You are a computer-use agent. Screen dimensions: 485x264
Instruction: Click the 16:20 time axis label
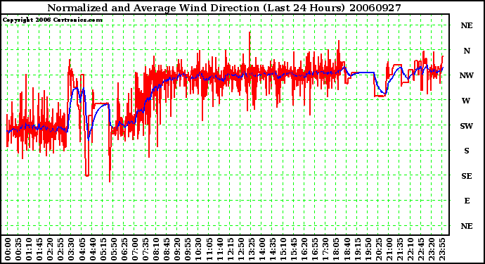pyautogui.click(x=304, y=249)
